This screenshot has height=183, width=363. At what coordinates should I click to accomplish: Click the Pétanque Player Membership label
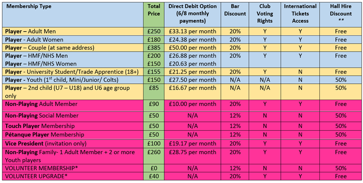pyautogui.click(x=45, y=135)
